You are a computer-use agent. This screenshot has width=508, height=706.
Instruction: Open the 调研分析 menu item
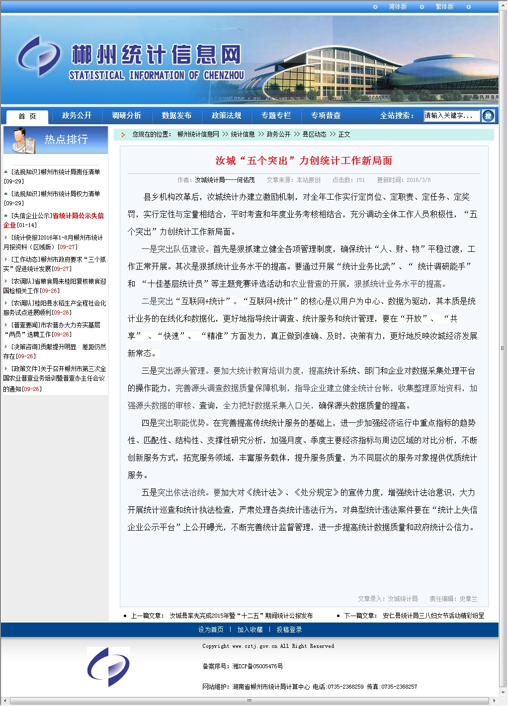126,115
